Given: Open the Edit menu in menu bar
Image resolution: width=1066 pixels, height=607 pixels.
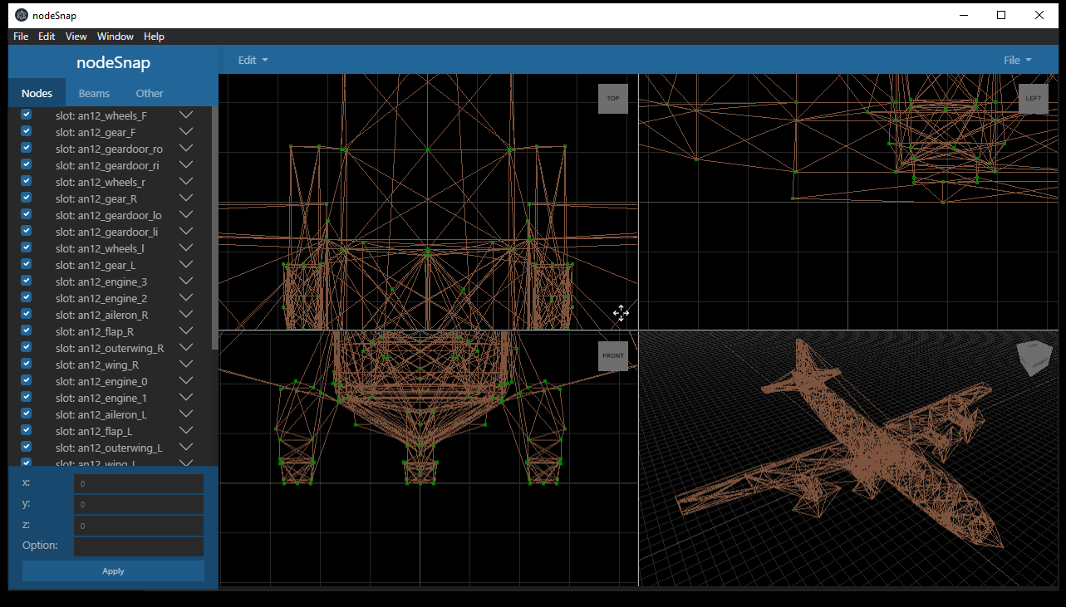Looking at the screenshot, I should click(x=47, y=37).
